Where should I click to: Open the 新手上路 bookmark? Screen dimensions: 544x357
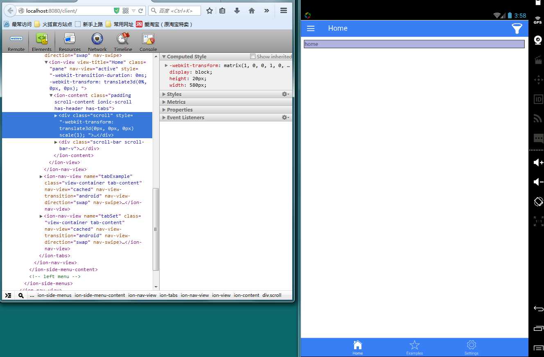tap(89, 25)
